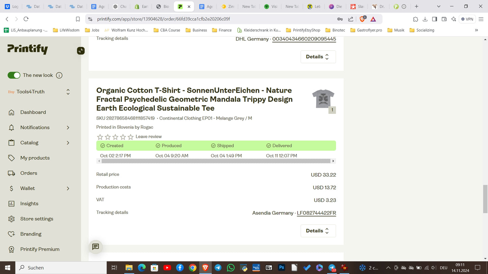Click the Leave review link
488x274 pixels.
[x=149, y=136]
